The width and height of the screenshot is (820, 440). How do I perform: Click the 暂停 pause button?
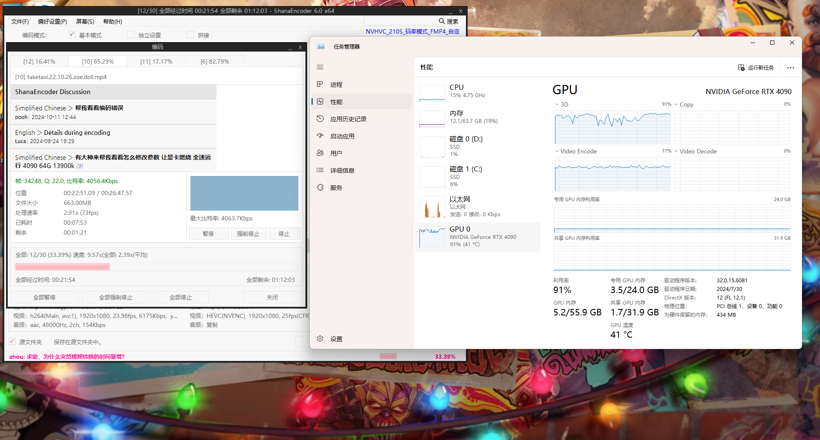pyautogui.click(x=209, y=234)
